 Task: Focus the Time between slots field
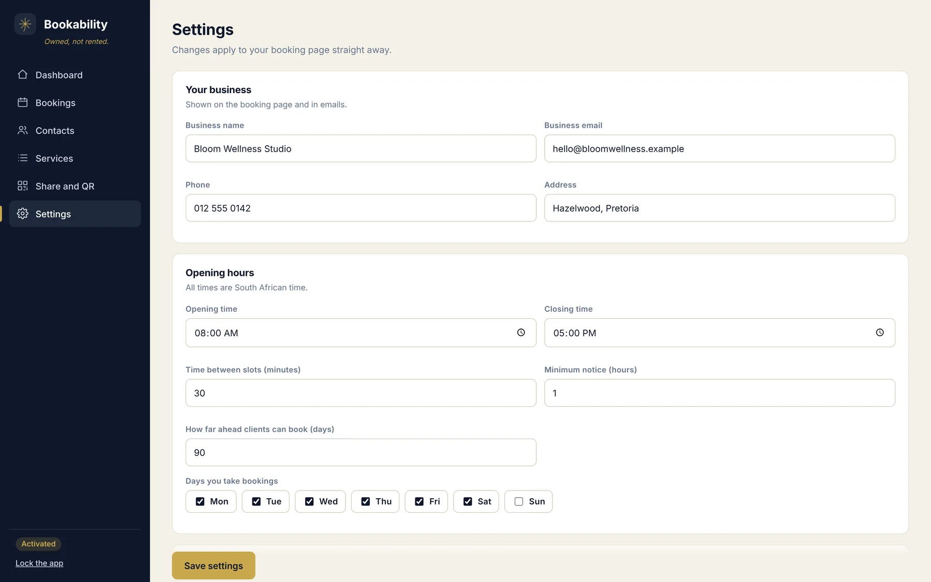[361, 393]
